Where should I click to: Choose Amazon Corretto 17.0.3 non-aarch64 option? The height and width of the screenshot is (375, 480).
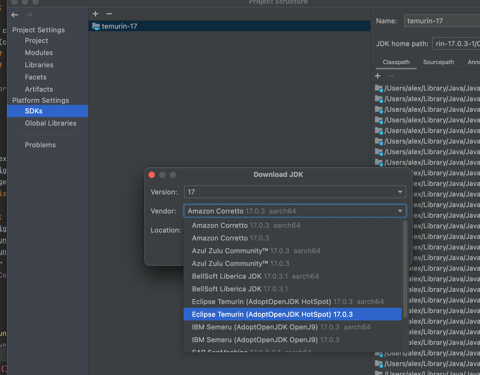pyautogui.click(x=293, y=238)
